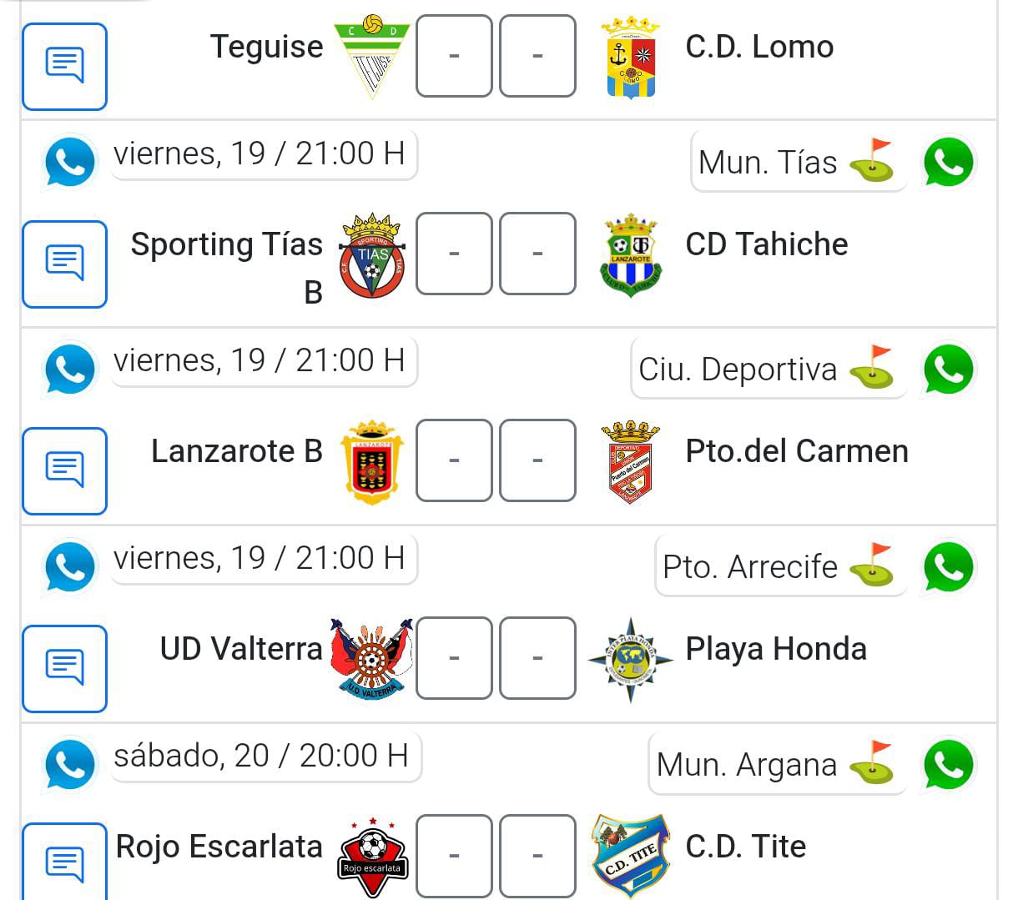
Task: Open comments for Lanzarote B match
Action: pyautogui.click(x=64, y=470)
